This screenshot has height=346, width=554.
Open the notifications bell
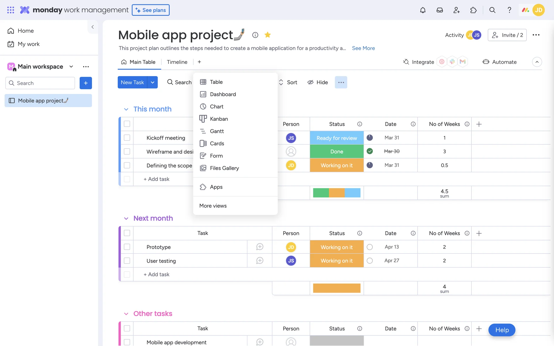coord(422,10)
